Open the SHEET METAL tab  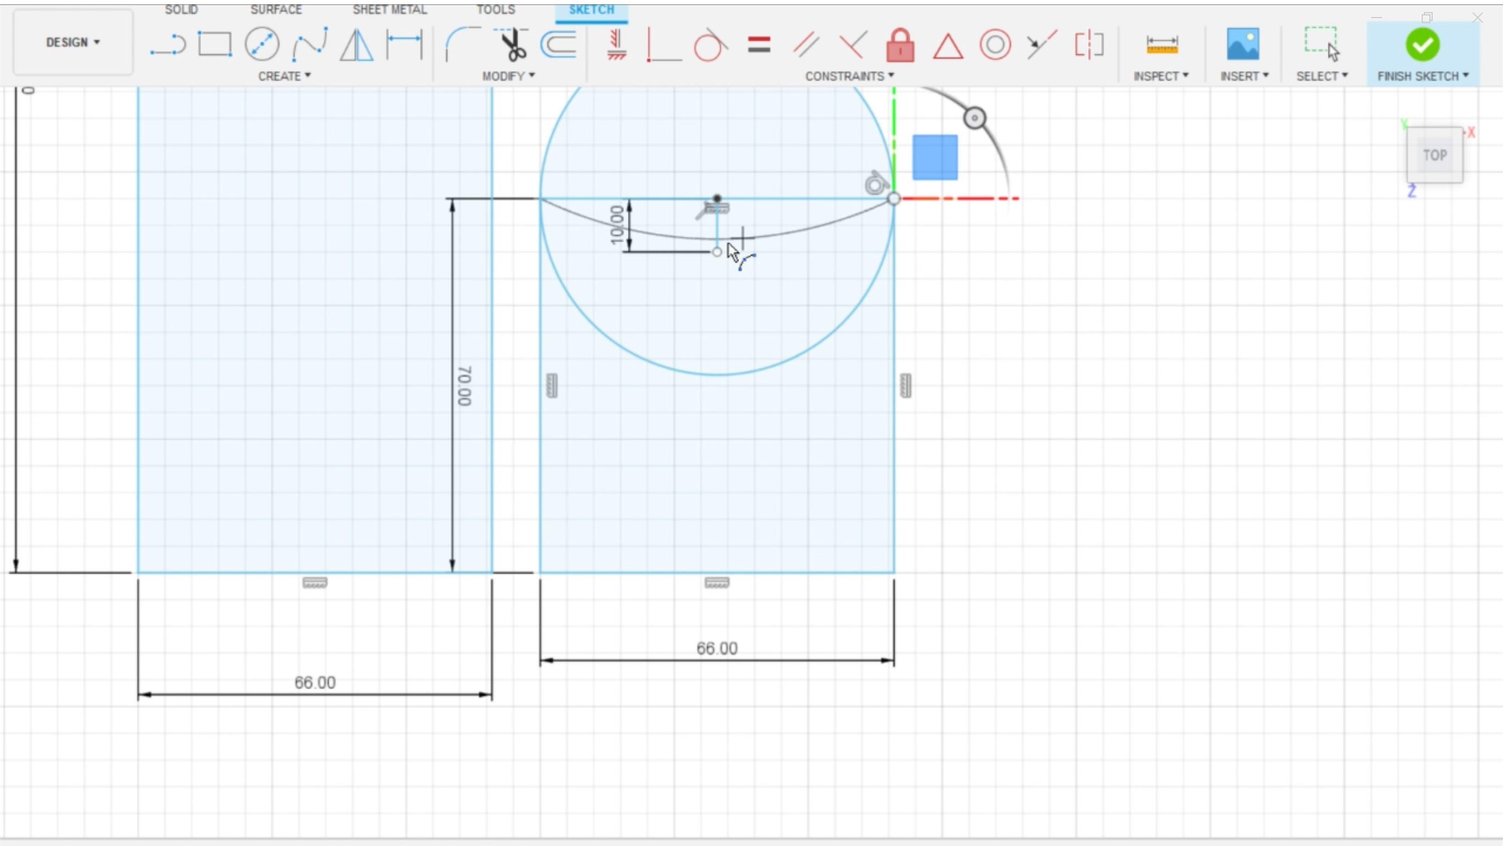pos(389,9)
